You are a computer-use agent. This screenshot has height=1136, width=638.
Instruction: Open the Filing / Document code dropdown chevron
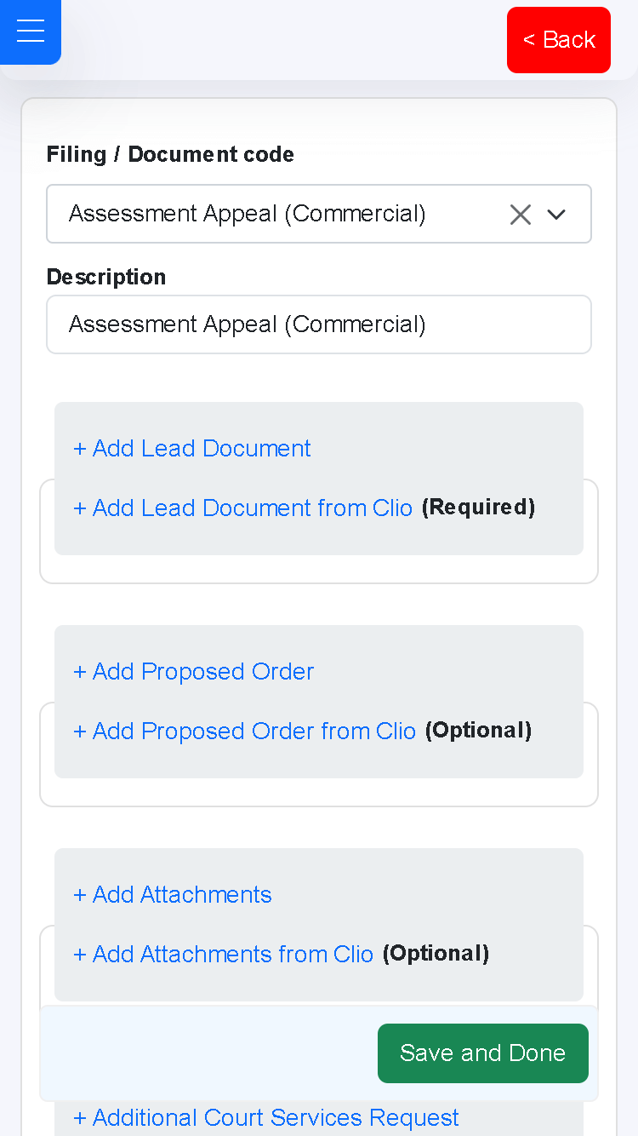556,214
